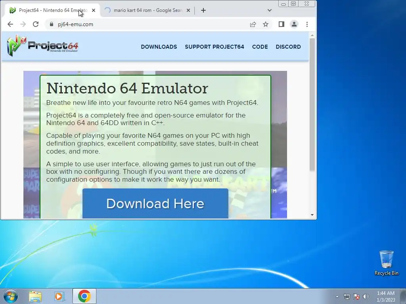View site info via the padlock icon
This screenshot has height=304, width=406.
pos(52,24)
